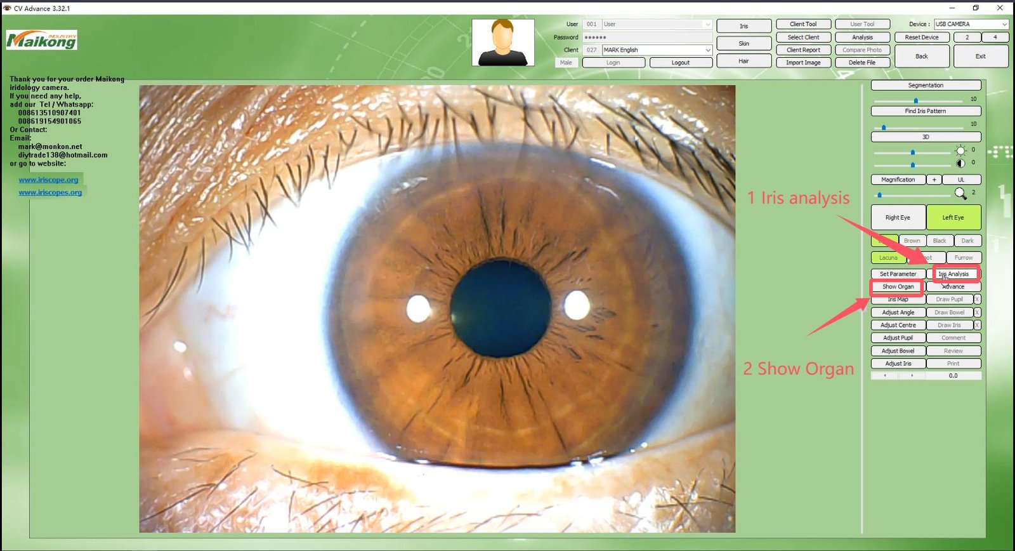The width and height of the screenshot is (1015, 551).
Task: Open the Client Report
Action: (x=803, y=50)
